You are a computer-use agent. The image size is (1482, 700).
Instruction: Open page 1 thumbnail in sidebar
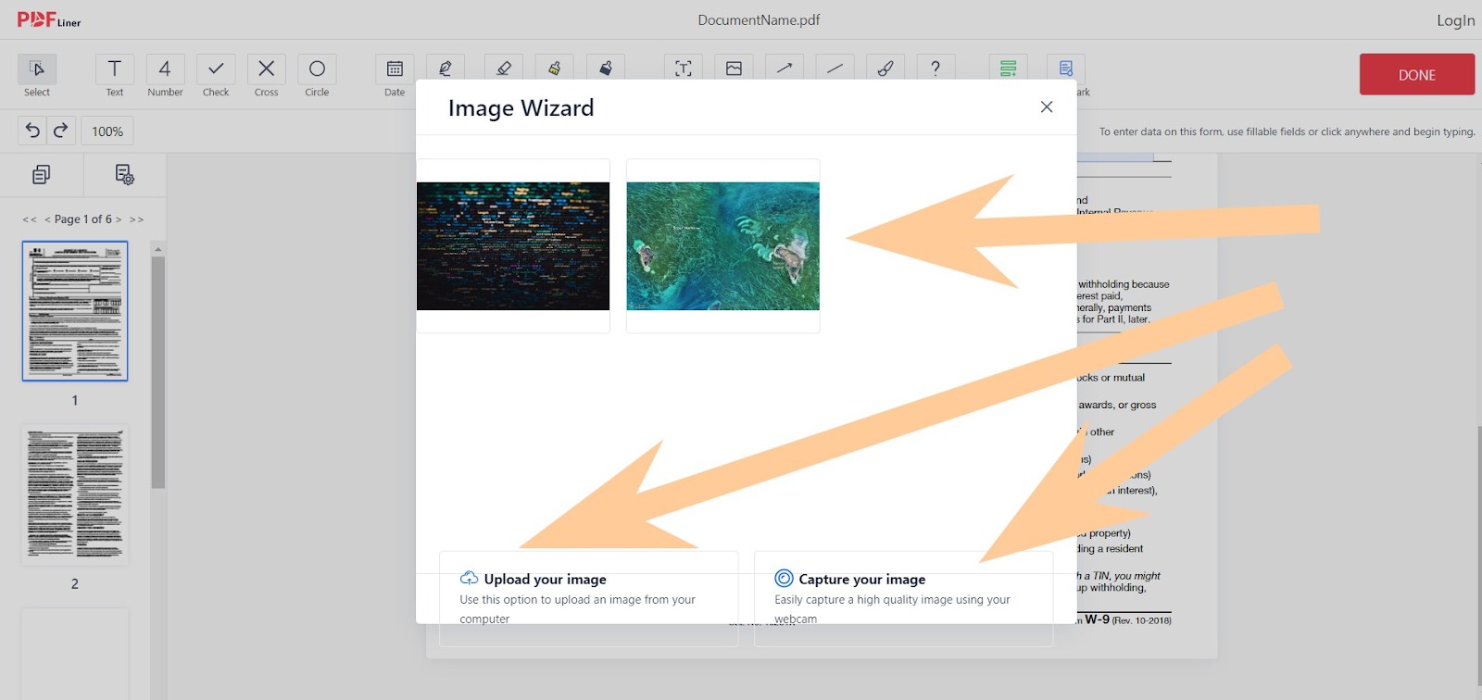(75, 311)
